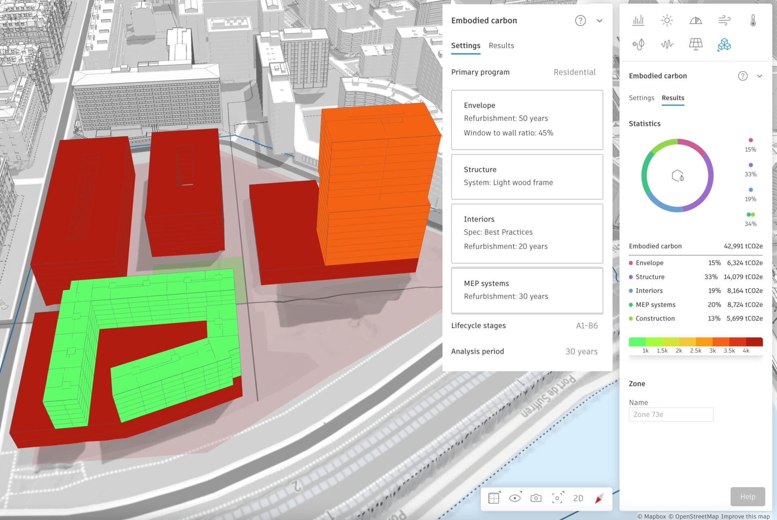The height and width of the screenshot is (520, 777).
Task: Click the Help button
Action: coord(747,497)
